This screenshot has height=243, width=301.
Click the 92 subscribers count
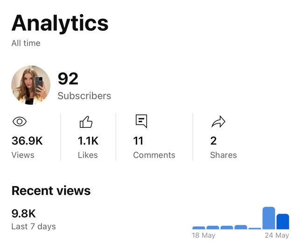click(68, 78)
